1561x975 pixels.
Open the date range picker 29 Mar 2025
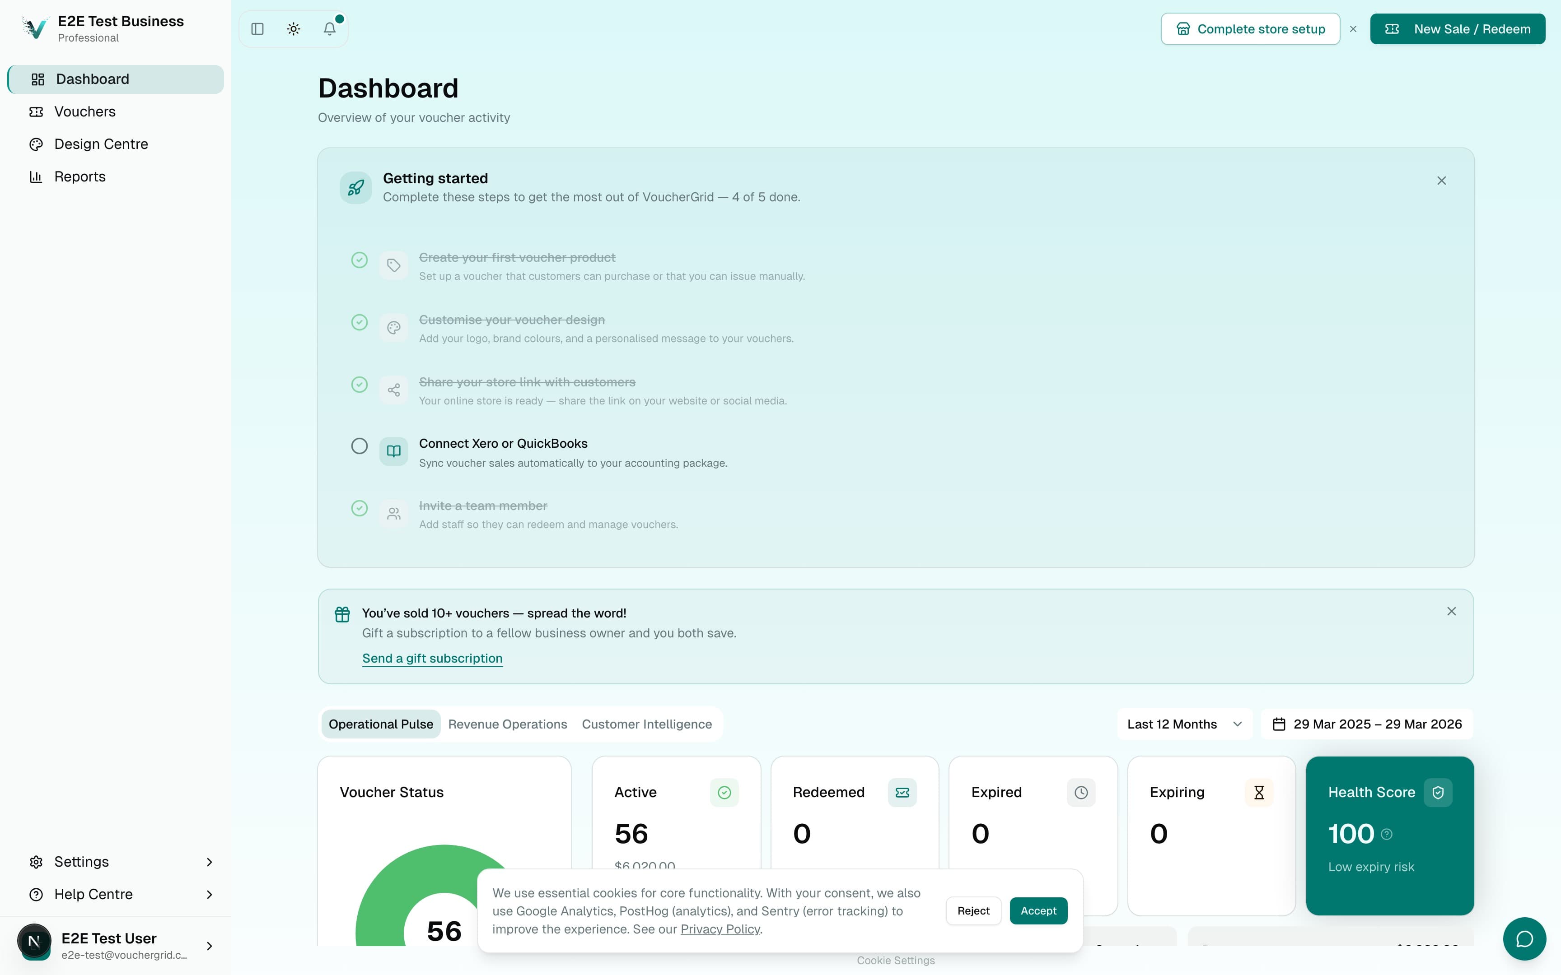pos(1367,724)
